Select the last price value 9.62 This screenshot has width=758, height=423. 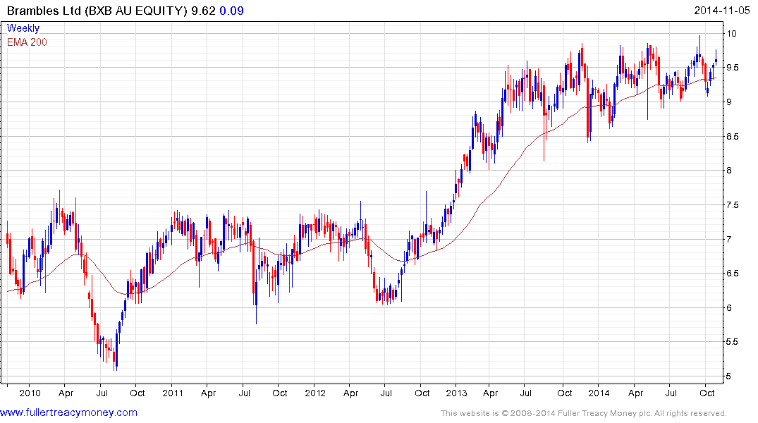pyautogui.click(x=204, y=11)
